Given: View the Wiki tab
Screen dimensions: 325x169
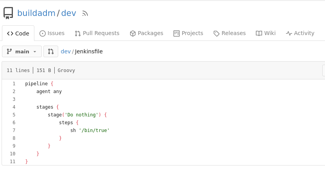Looking at the screenshot, I should 266,33.
